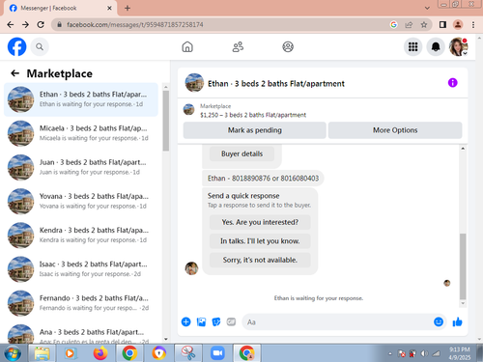Viewport: 483px width, 362px height.
Task: Click the Ethan chat header title
Action: pos(276,84)
